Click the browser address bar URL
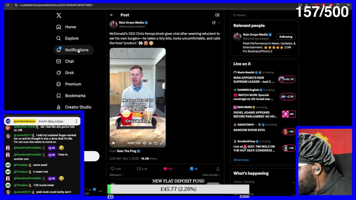Image resolution: width=356 pixels, height=200 pixels. (56, 5)
